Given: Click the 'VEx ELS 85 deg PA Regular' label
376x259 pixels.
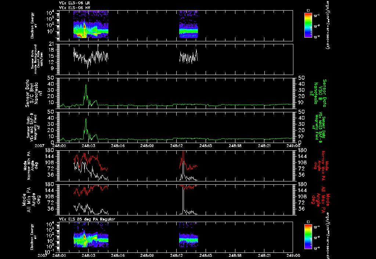Looking at the screenshot, I should tap(87, 219).
